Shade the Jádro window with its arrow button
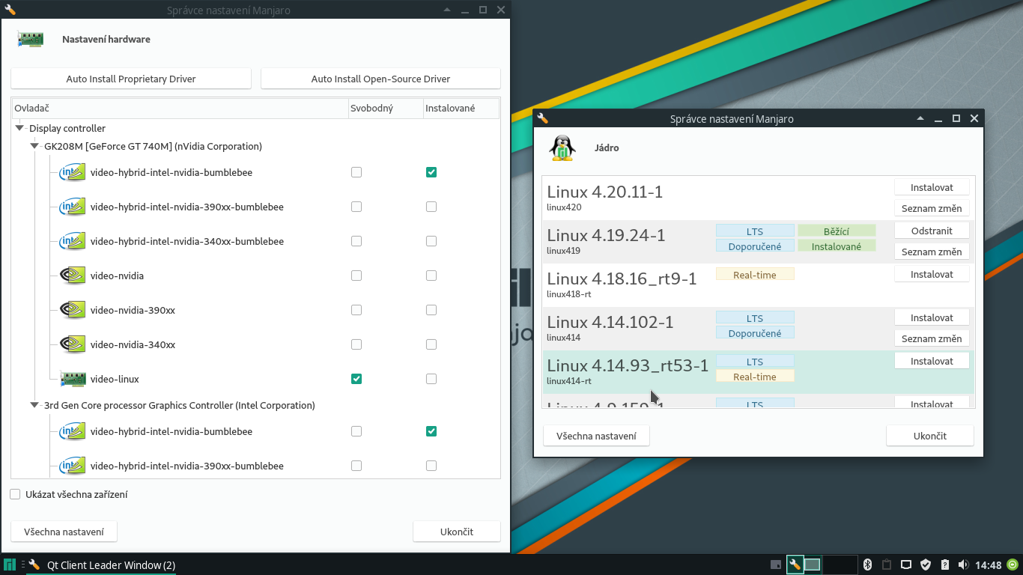 [920, 118]
